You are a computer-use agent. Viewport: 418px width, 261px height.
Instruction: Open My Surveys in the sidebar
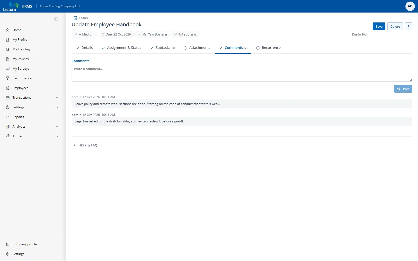(21, 69)
